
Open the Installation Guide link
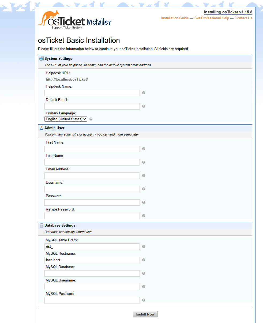point(175,18)
